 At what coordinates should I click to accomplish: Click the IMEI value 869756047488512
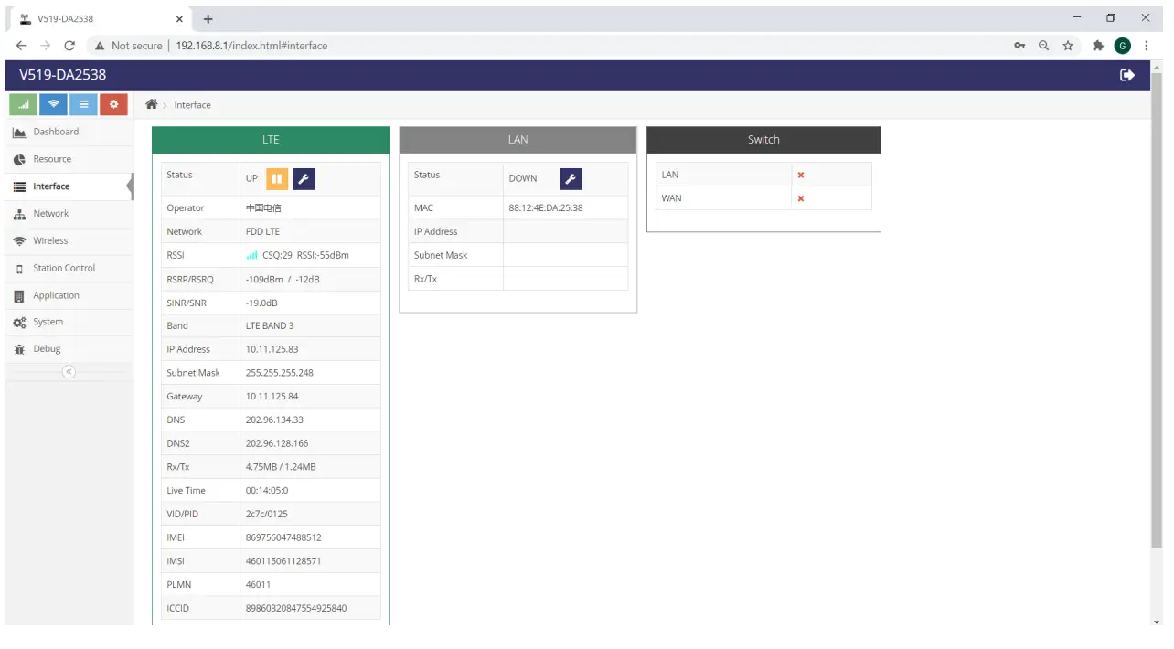pyautogui.click(x=283, y=537)
